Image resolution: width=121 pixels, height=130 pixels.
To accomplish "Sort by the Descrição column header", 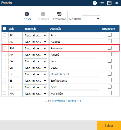I will [x=55, y=29].
